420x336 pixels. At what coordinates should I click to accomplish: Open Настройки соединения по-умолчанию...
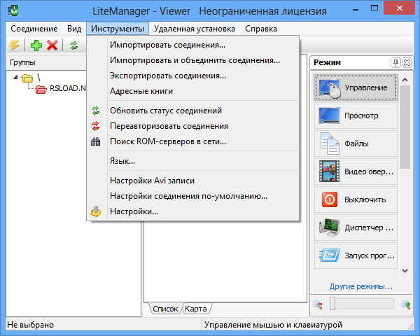tap(193, 196)
